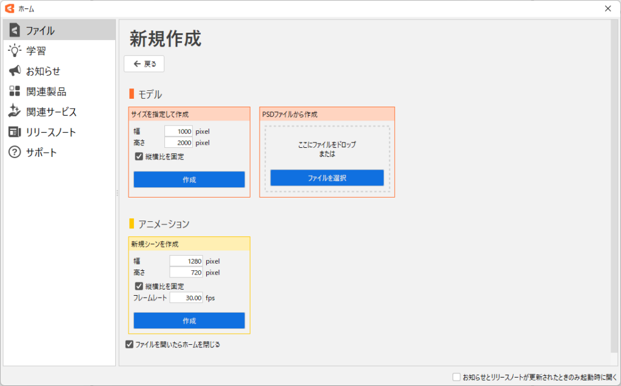The width and height of the screenshot is (621, 386).
Task: Enable お知らせとリリースノート startup-only checkbox
Action: point(457,377)
